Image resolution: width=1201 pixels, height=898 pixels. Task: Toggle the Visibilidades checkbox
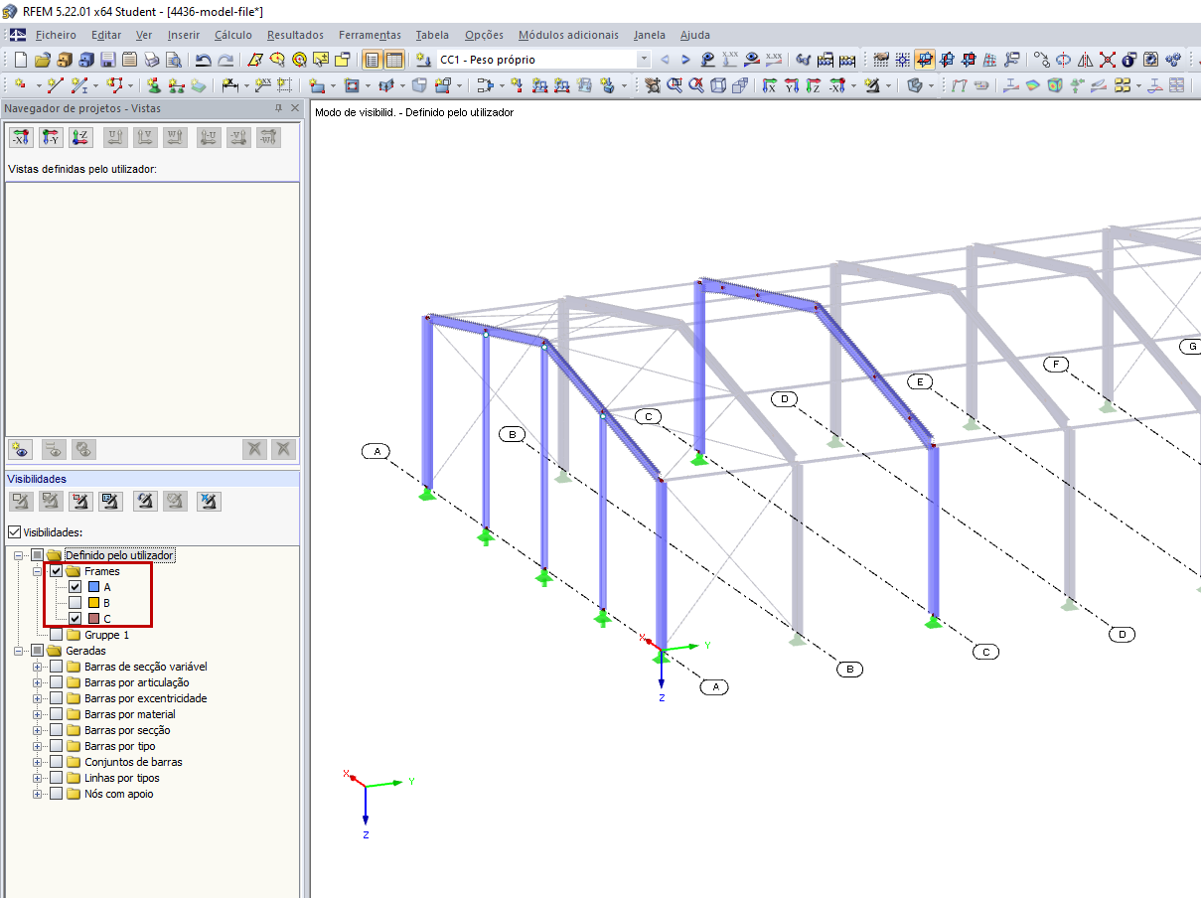click(14, 532)
